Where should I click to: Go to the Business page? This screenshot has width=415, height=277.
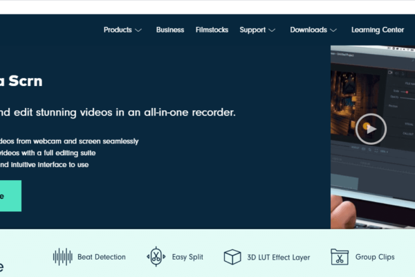pyautogui.click(x=170, y=30)
